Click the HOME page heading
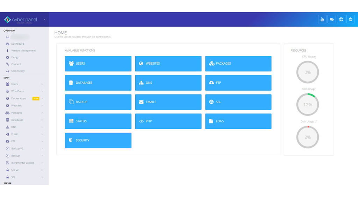 click(x=60, y=33)
